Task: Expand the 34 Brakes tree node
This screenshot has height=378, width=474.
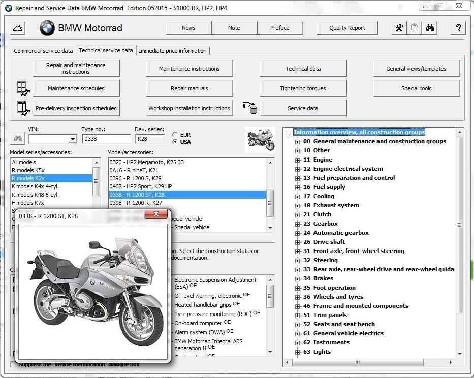Action: [x=298, y=279]
